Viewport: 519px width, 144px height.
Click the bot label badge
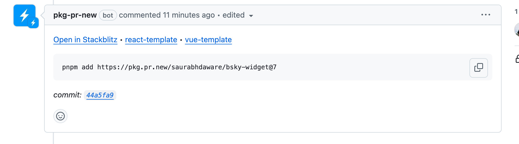108,15
